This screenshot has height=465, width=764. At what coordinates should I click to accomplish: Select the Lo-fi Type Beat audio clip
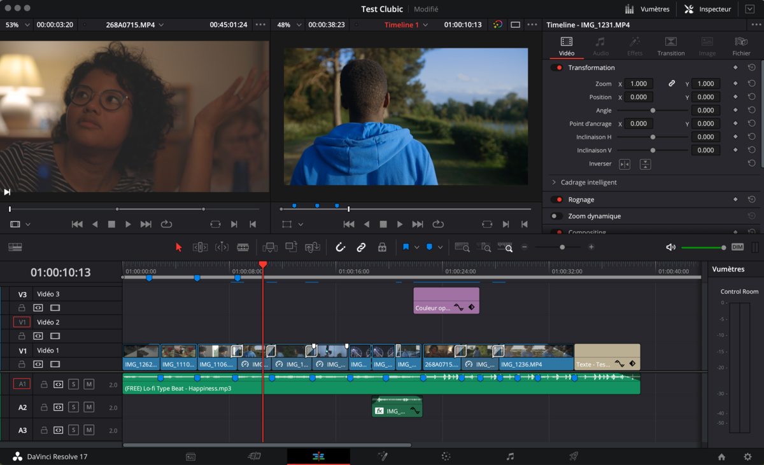click(381, 384)
